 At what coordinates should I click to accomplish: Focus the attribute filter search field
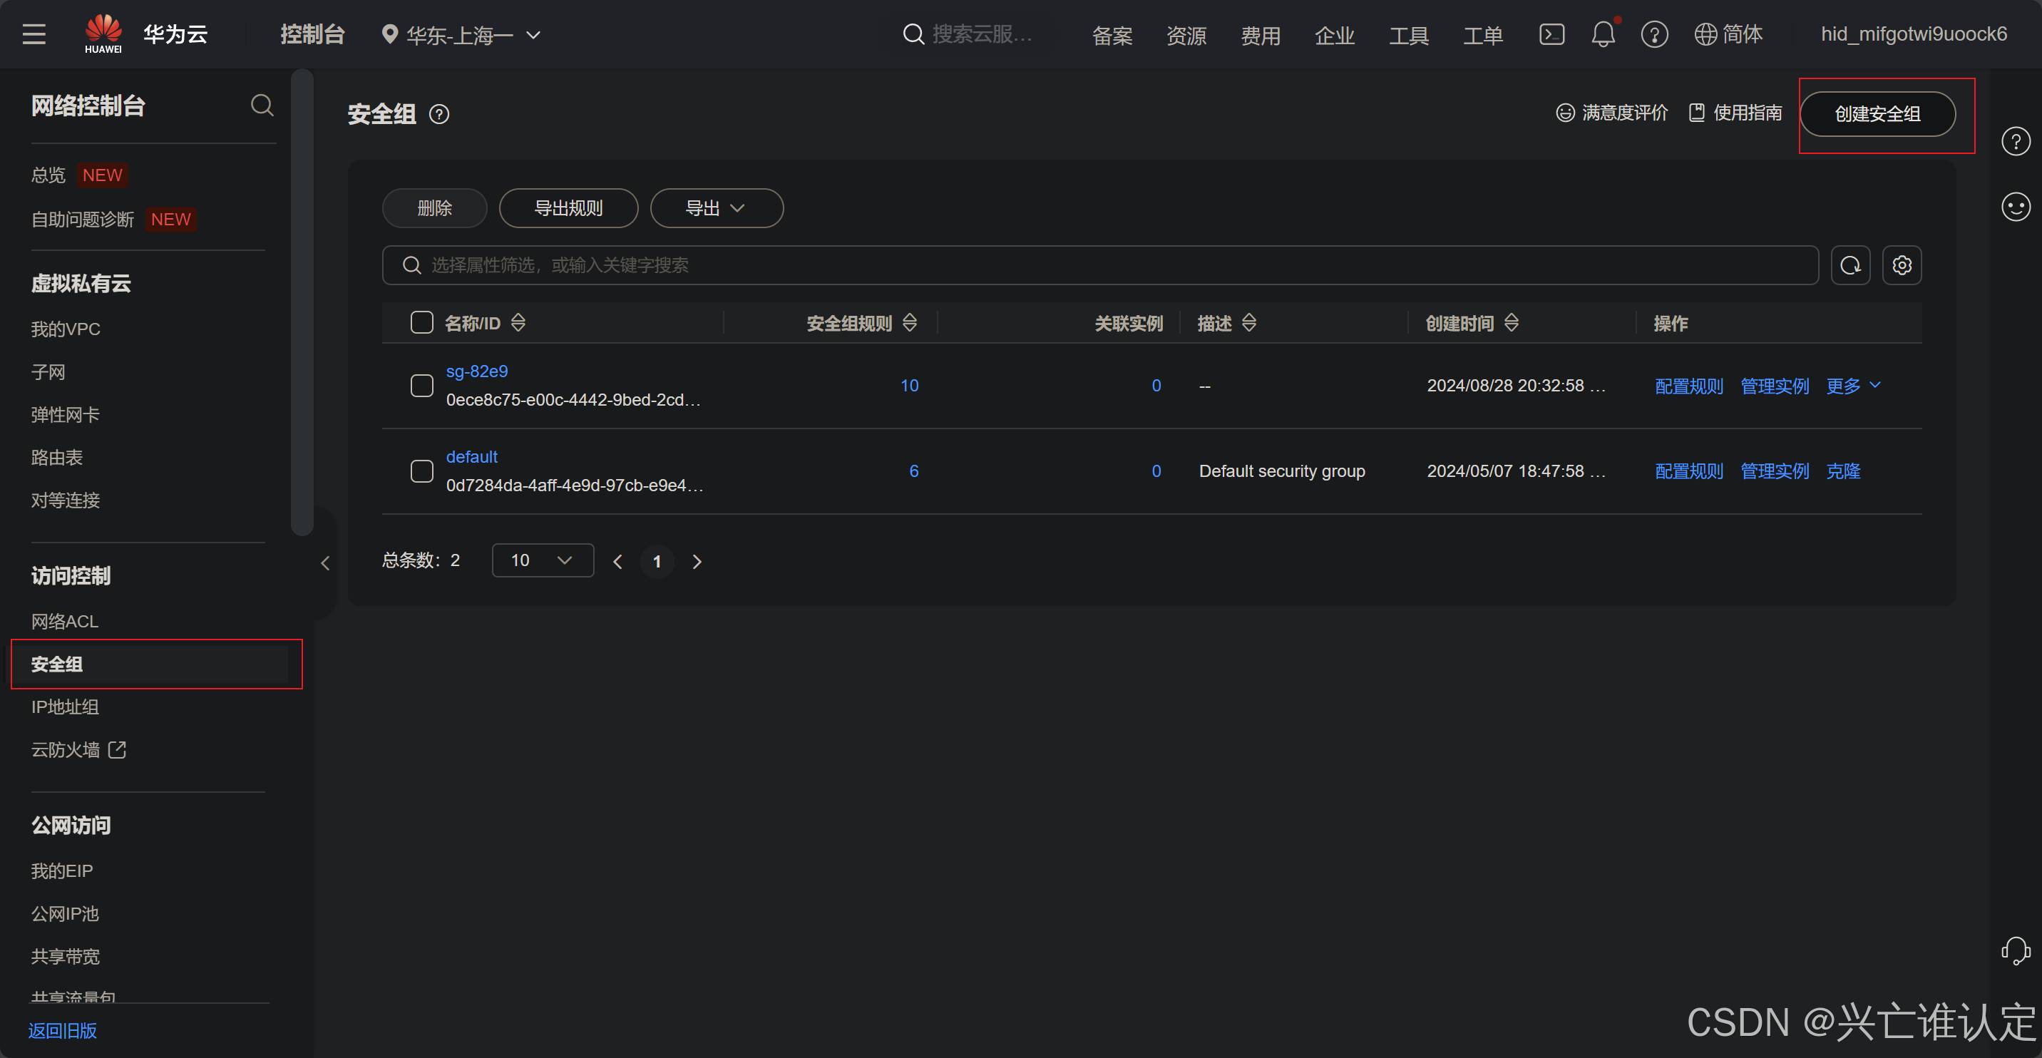point(1100,264)
